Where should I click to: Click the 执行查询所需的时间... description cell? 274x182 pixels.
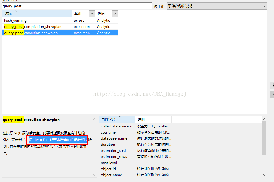pos(154,145)
